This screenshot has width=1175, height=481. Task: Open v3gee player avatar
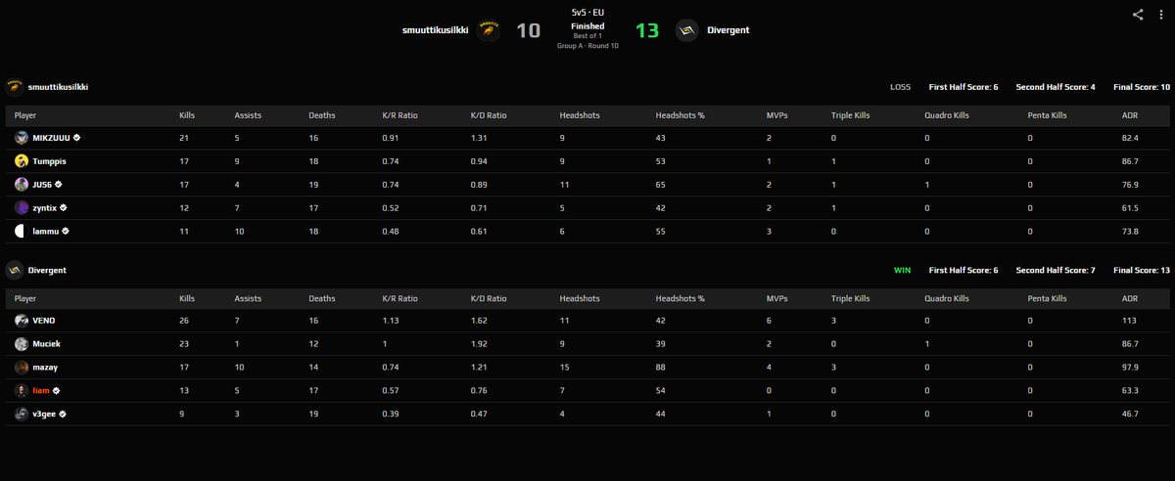[x=22, y=415]
